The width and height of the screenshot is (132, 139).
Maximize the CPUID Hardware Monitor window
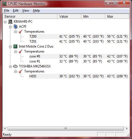[115, 3]
